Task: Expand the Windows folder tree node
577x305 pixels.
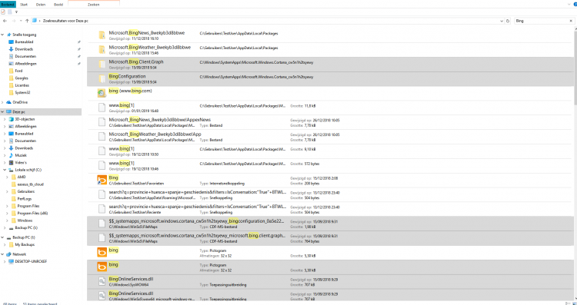Action: (x=8, y=220)
